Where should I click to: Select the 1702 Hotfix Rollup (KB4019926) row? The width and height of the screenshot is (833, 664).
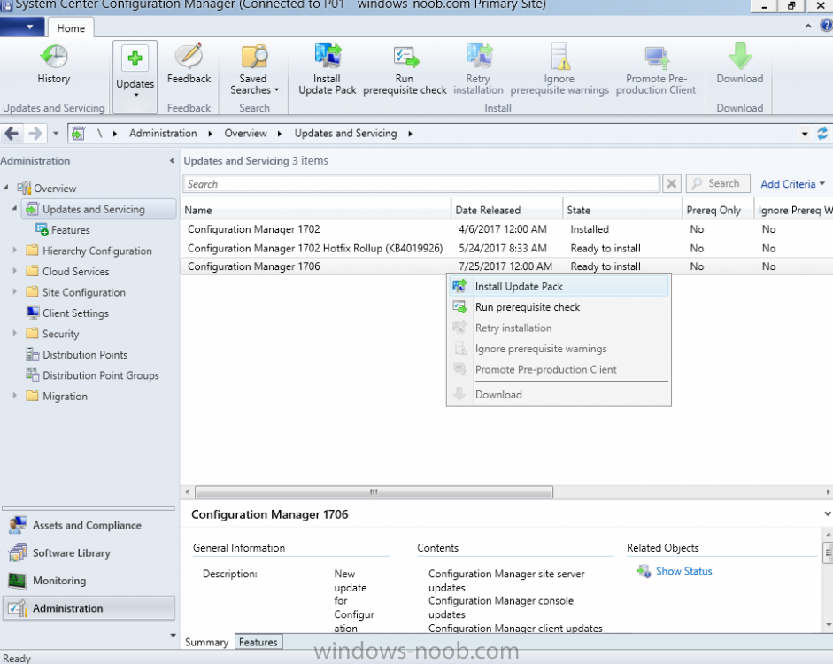click(x=506, y=248)
